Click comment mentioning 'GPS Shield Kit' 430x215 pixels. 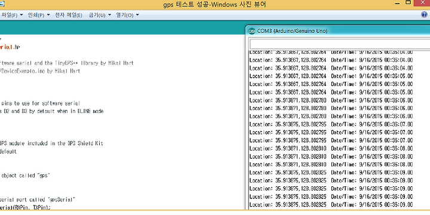tap(51, 143)
